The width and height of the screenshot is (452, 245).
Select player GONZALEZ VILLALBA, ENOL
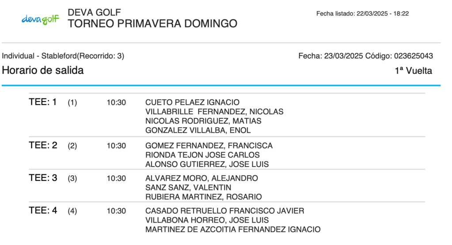tap(198, 130)
